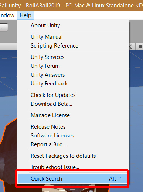The height and width of the screenshot is (192, 143).
Task: Select Unity Feedback
Action: 73,84
